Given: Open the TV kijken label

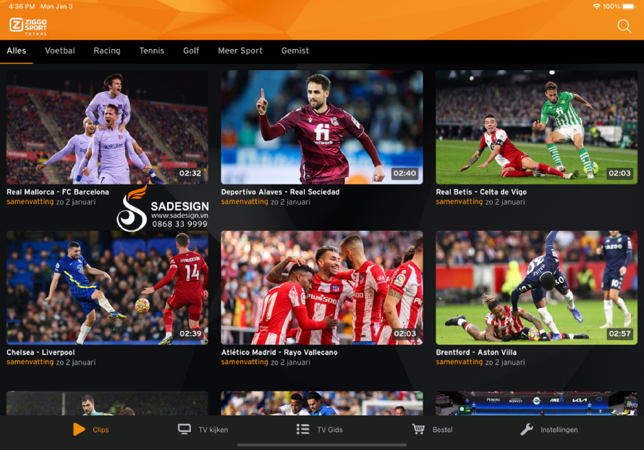Looking at the screenshot, I should pyautogui.click(x=213, y=430).
